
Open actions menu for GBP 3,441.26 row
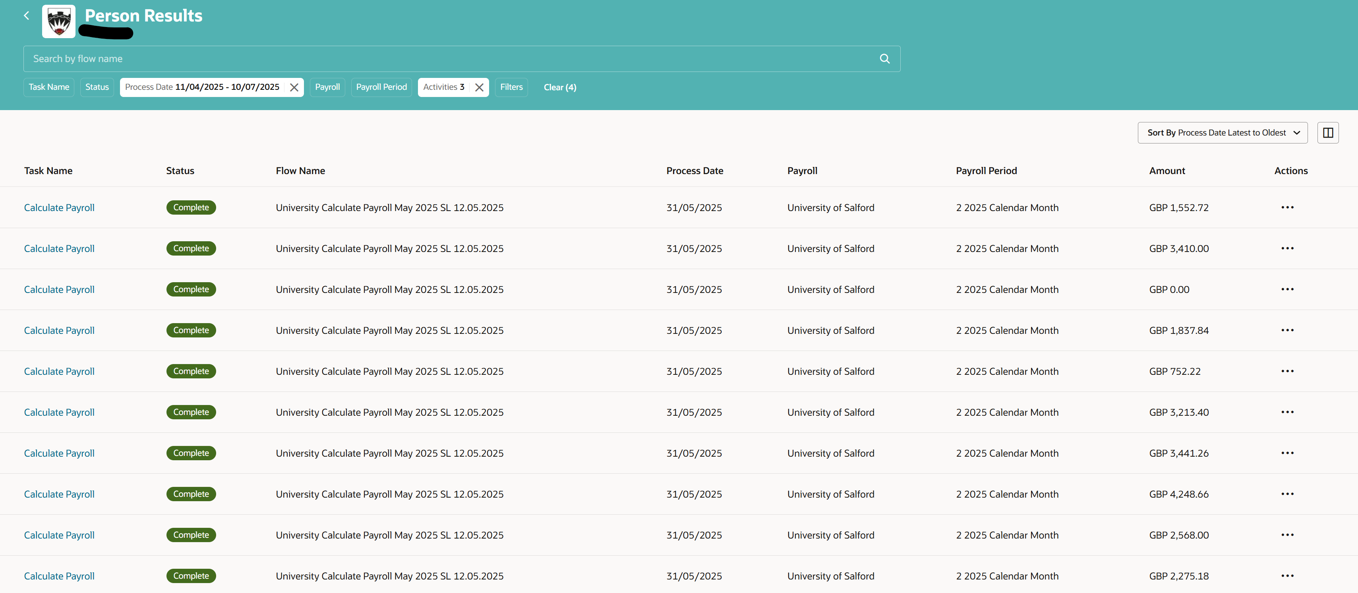pyautogui.click(x=1287, y=453)
